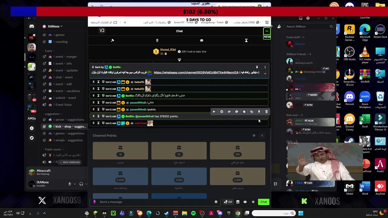Open Steam from the taskbar

(166, 213)
